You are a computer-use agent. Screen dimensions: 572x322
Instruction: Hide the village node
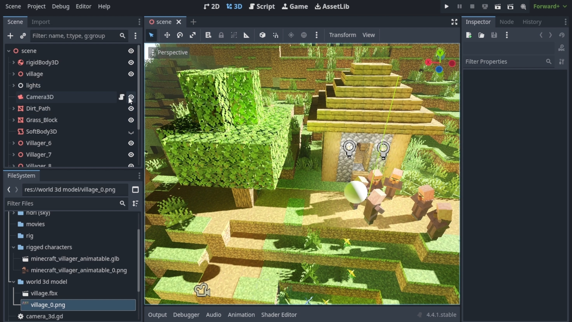click(131, 74)
